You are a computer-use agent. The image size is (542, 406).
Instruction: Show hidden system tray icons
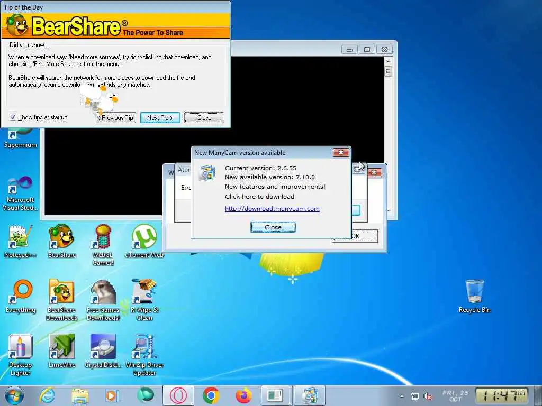pos(402,396)
